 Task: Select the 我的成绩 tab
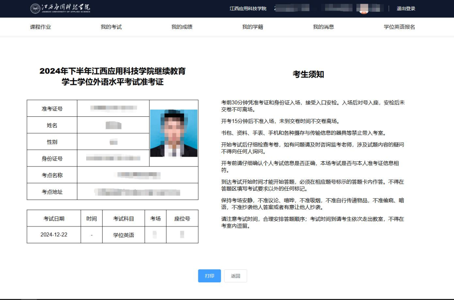[x=182, y=26]
